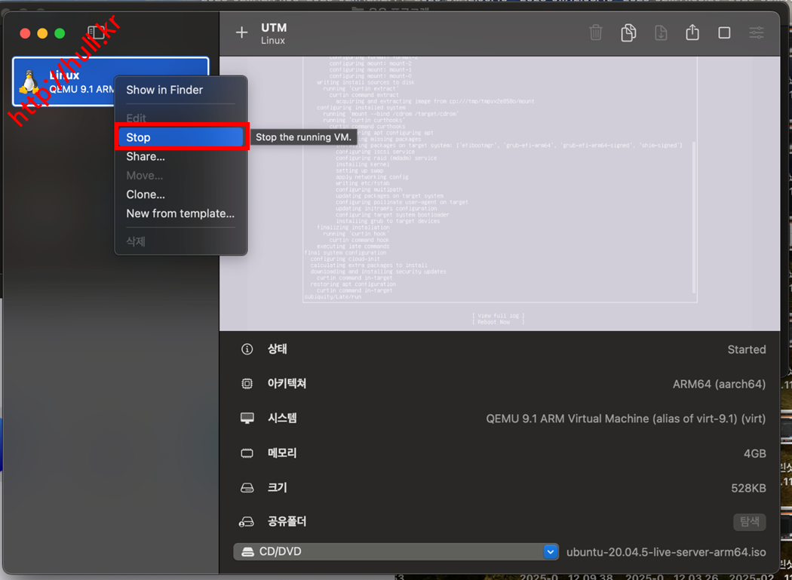Viewport: 792px width, 580px height.
Task: Click the 528KB size value
Action: (x=748, y=489)
